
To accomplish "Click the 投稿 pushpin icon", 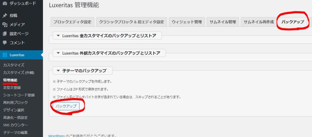I will point(5,15).
